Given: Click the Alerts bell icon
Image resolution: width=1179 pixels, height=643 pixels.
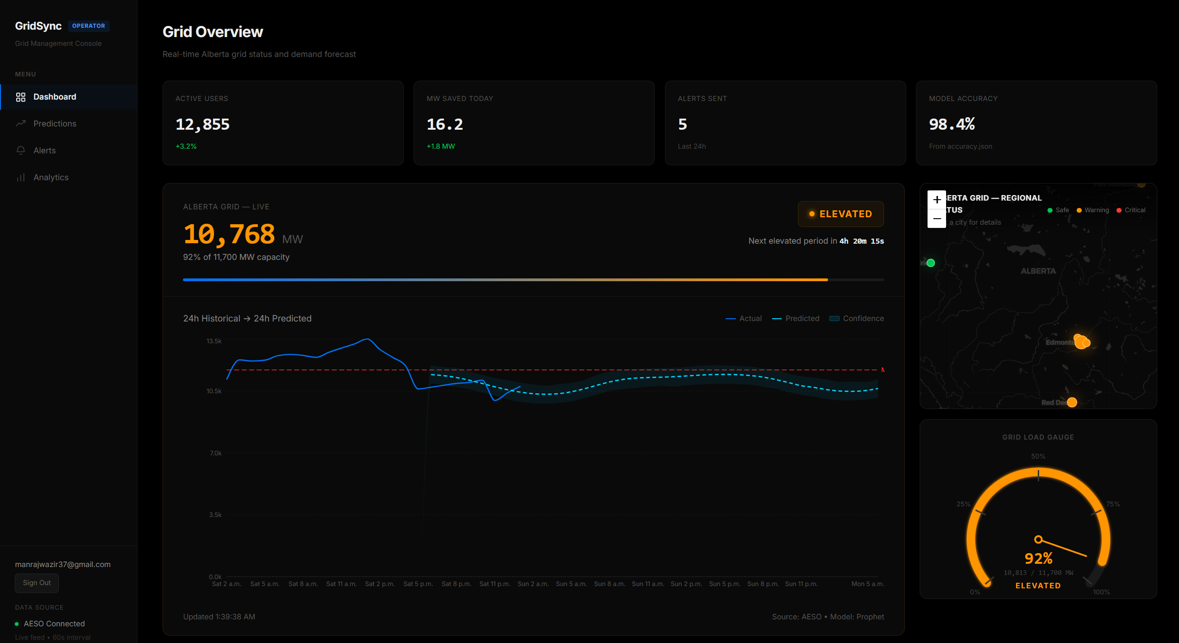Looking at the screenshot, I should (20, 151).
